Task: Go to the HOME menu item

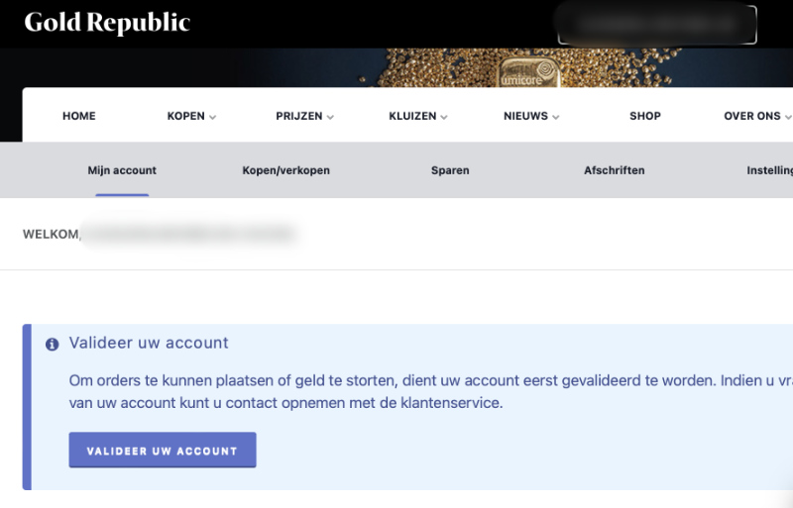Action: click(79, 116)
